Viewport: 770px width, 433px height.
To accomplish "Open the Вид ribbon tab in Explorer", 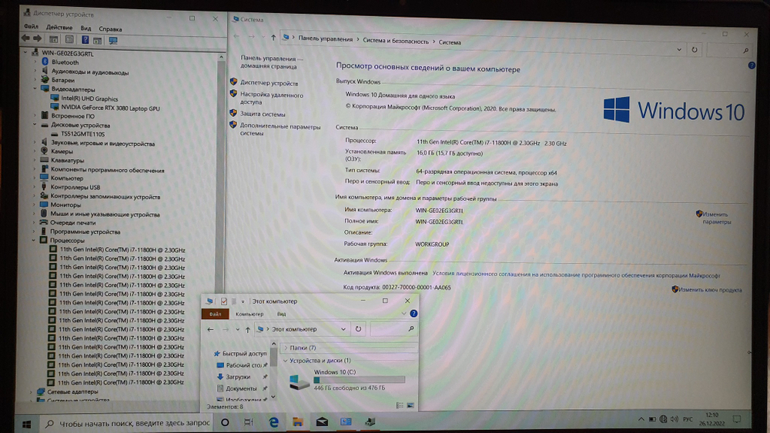I will coord(281,314).
